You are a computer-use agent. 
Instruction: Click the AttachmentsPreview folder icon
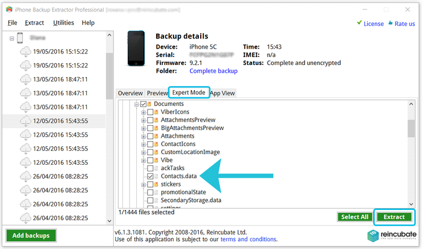click(x=156, y=120)
